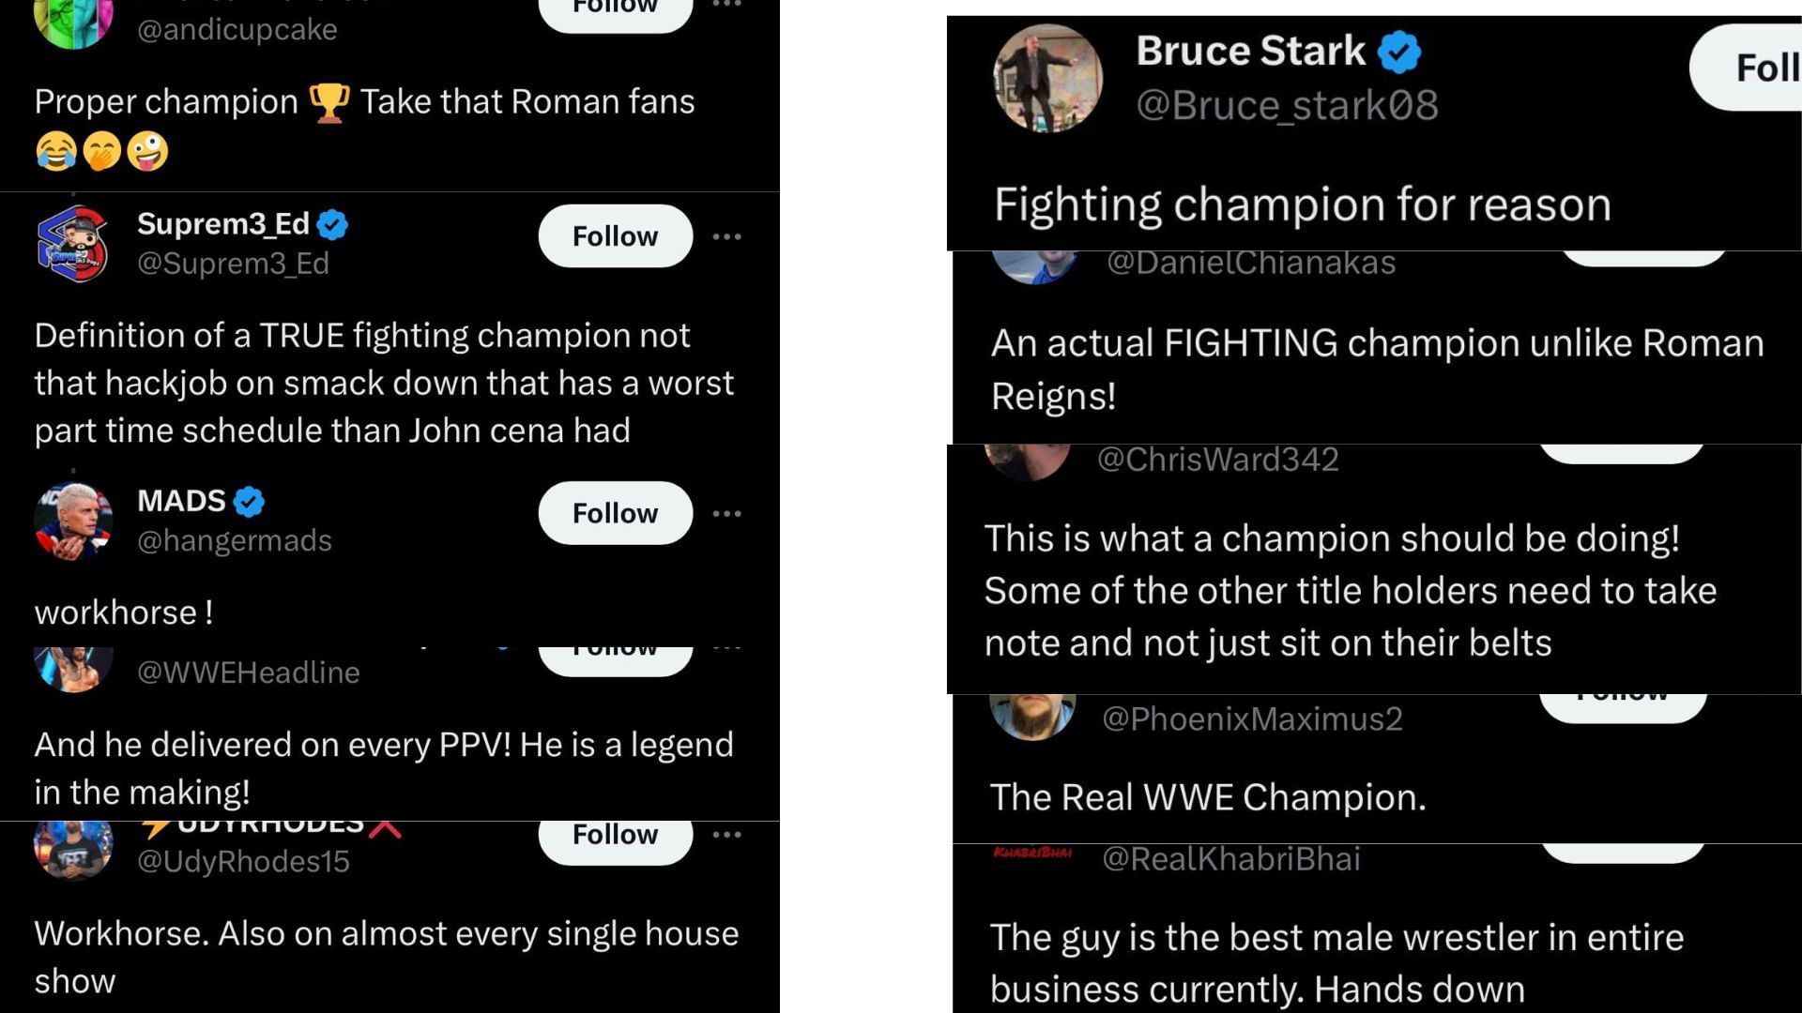Follow the MADS account
Screen dimensions: 1802x1013
coord(615,514)
